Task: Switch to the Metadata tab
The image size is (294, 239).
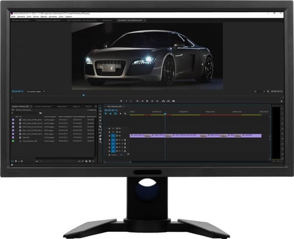Action: pyautogui.click(x=107, y=20)
